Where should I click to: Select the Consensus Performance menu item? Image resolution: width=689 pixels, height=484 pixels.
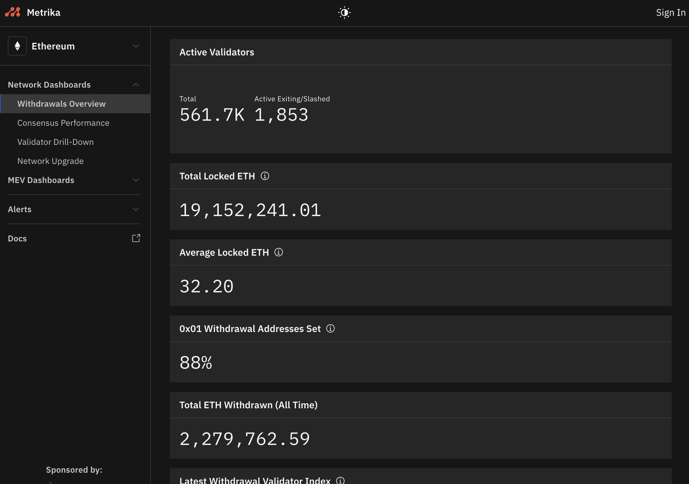(63, 122)
